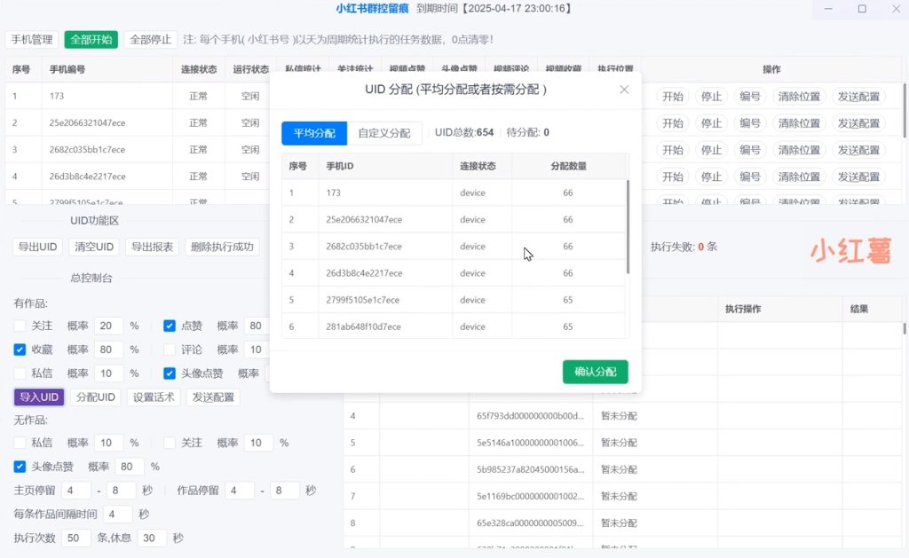Edit the 执行次数 value of 50
Viewport: 909px width, 558px height.
(75, 538)
